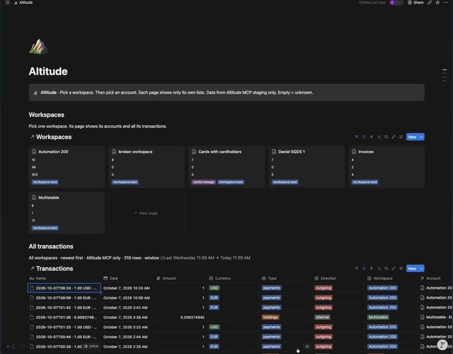Open the sidebar hamburger menu
The image size is (453, 354).
[7, 2]
